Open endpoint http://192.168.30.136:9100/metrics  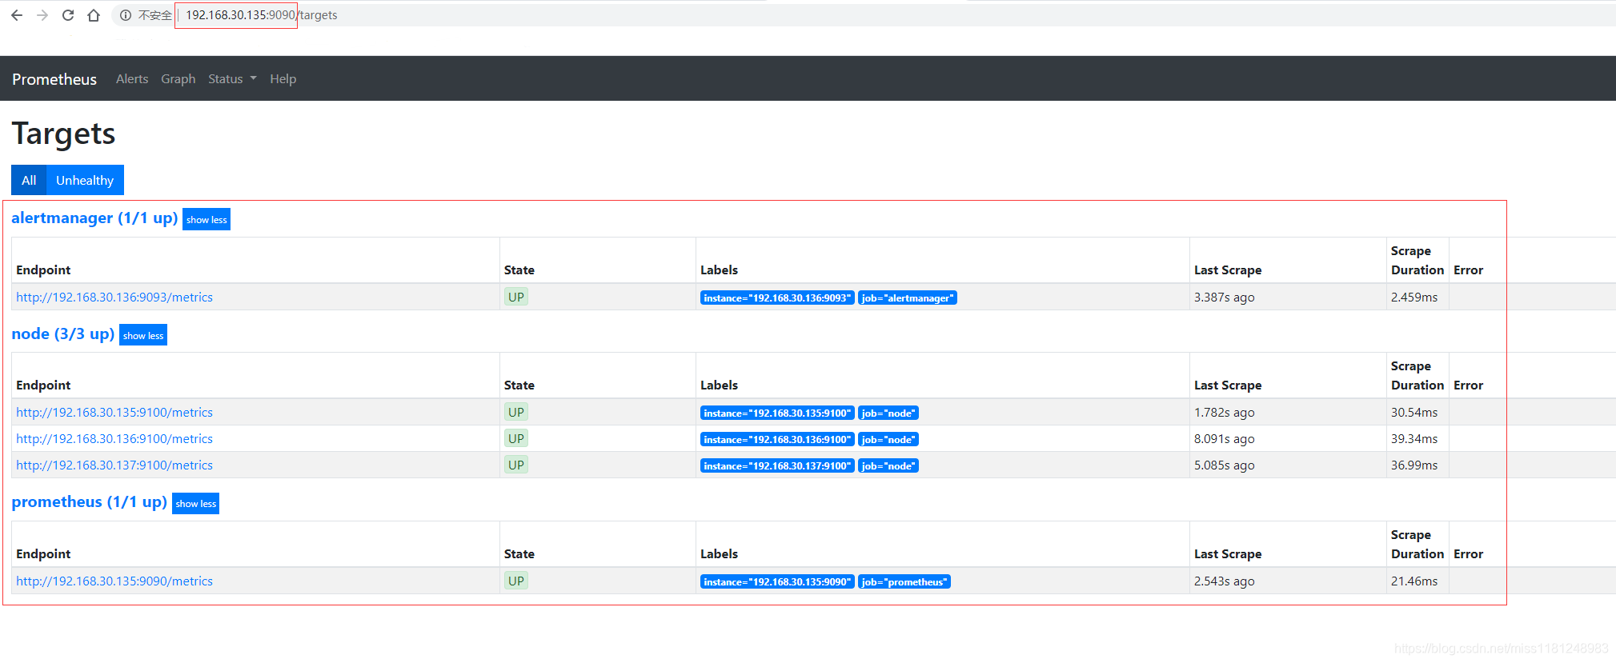coord(114,439)
